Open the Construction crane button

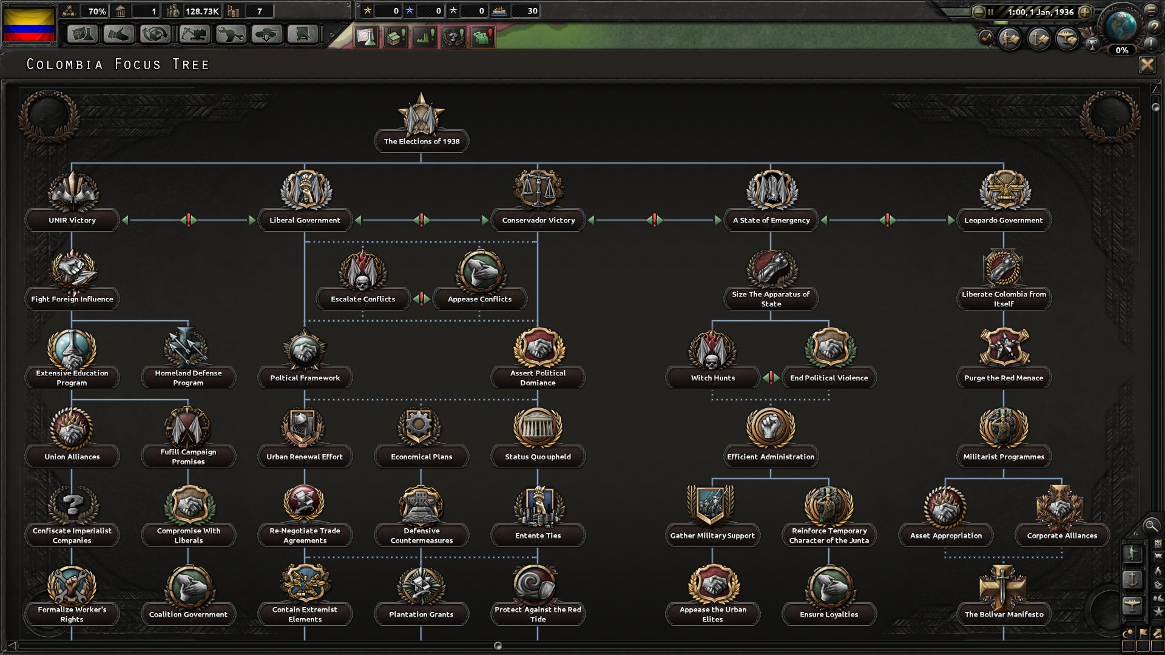pyautogui.click(x=194, y=35)
